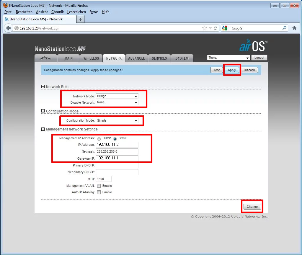Collapse the Network Role section
The image size is (302, 255).
click(43, 87)
